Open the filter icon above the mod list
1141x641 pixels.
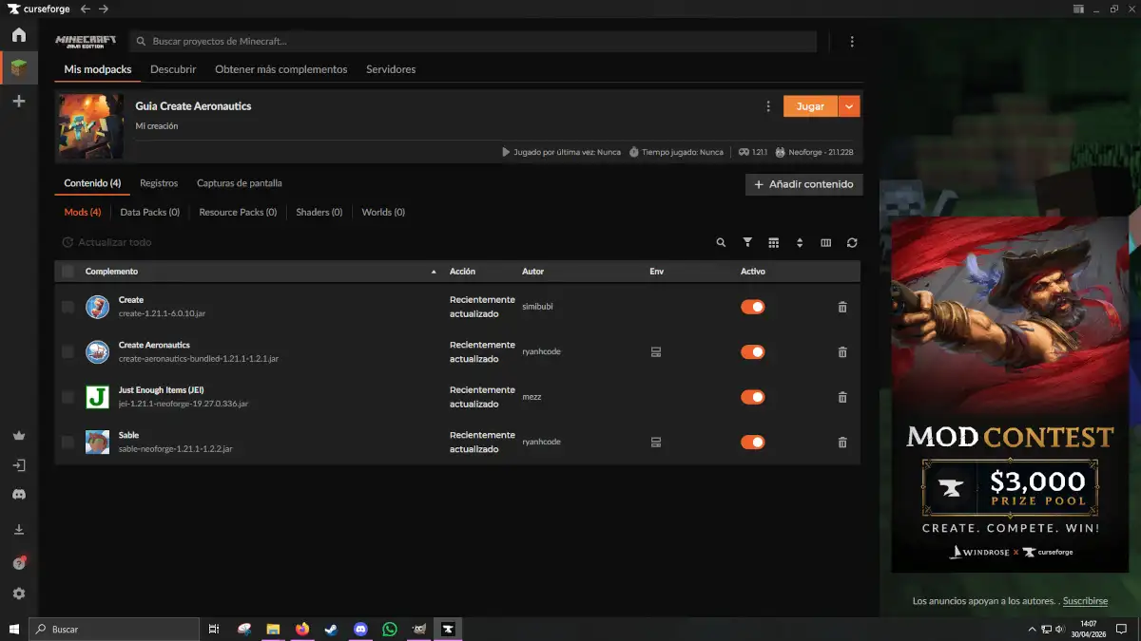pos(747,242)
